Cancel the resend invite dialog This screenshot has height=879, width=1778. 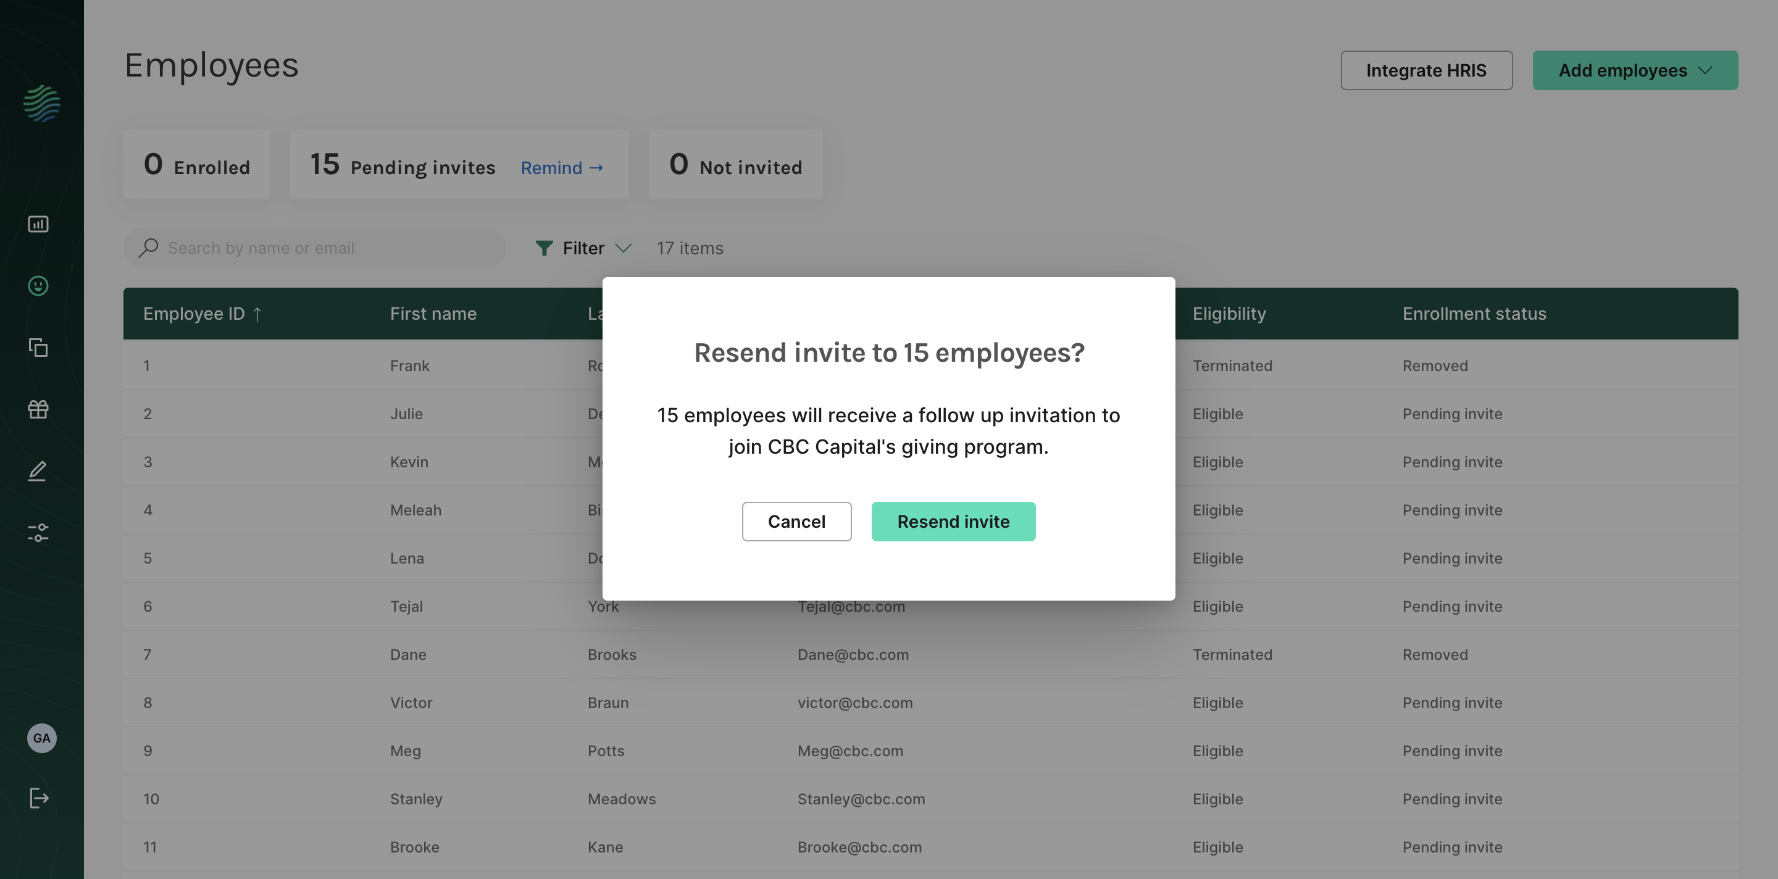click(796, 521)
